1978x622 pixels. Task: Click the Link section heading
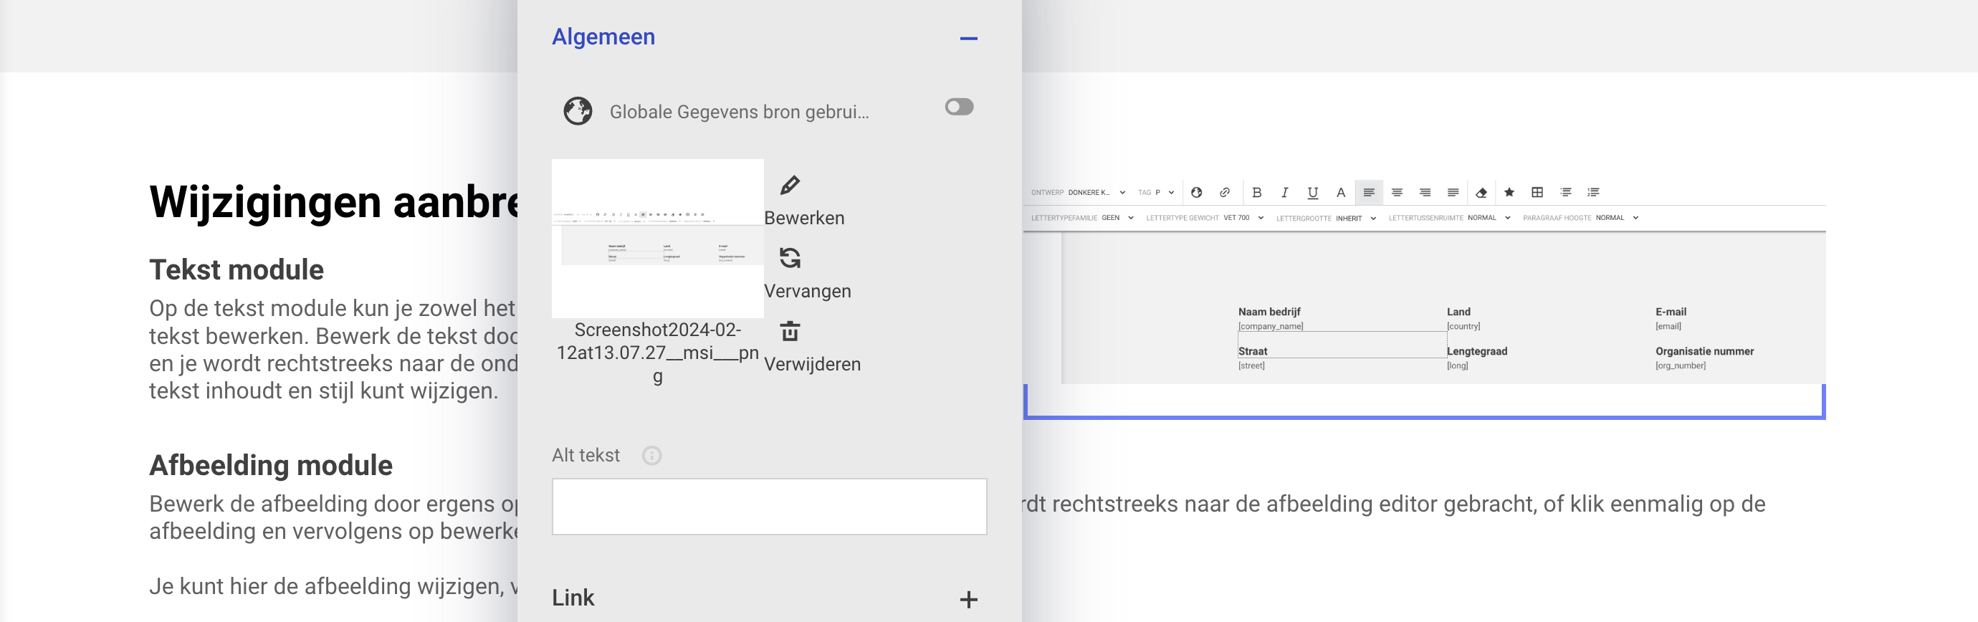point(573,598)
